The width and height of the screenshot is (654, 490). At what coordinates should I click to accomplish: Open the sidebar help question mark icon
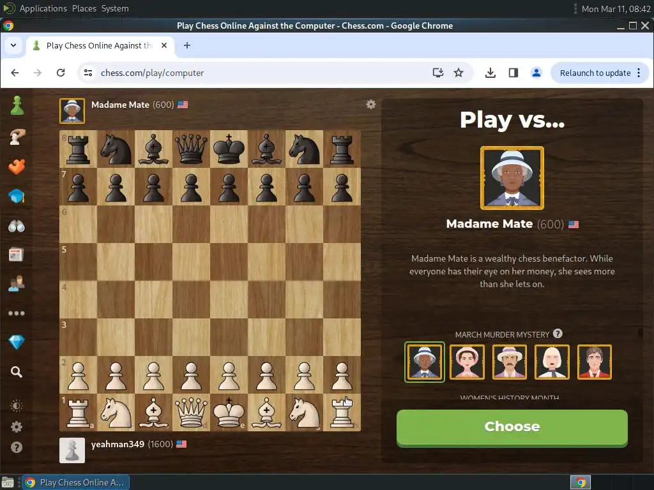(x=16, y=447)
